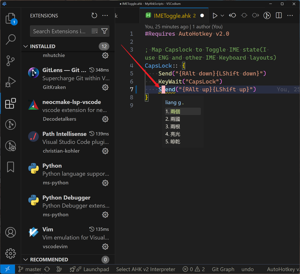Open manage gear for Vim extension
This screenshot has width=300, height=274.
(x=105, y=247)
